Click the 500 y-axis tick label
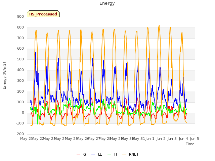This screenshot has width=215, height=161. (20, 59)
